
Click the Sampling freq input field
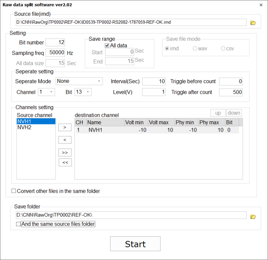pos(55,52)
